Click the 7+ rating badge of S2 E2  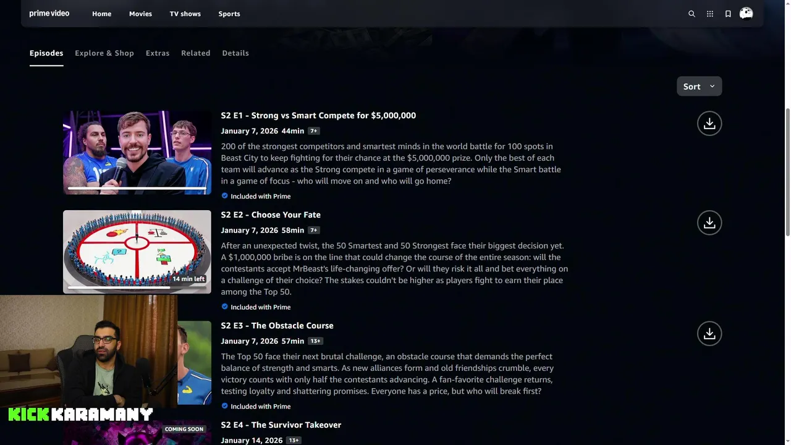pos(313,230)
